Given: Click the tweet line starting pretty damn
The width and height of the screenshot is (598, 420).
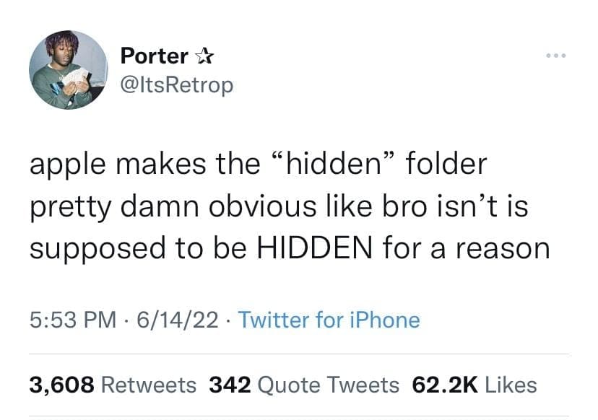Looking at the screenshot, I should point(279,207).
